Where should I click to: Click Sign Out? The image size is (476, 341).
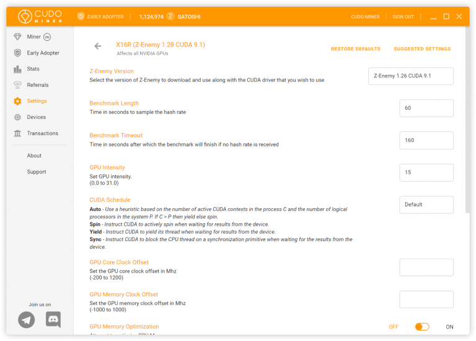pos(403,17)
